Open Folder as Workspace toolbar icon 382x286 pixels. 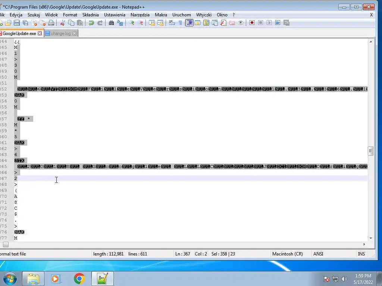pyautogui.click(x=232, y=23)
